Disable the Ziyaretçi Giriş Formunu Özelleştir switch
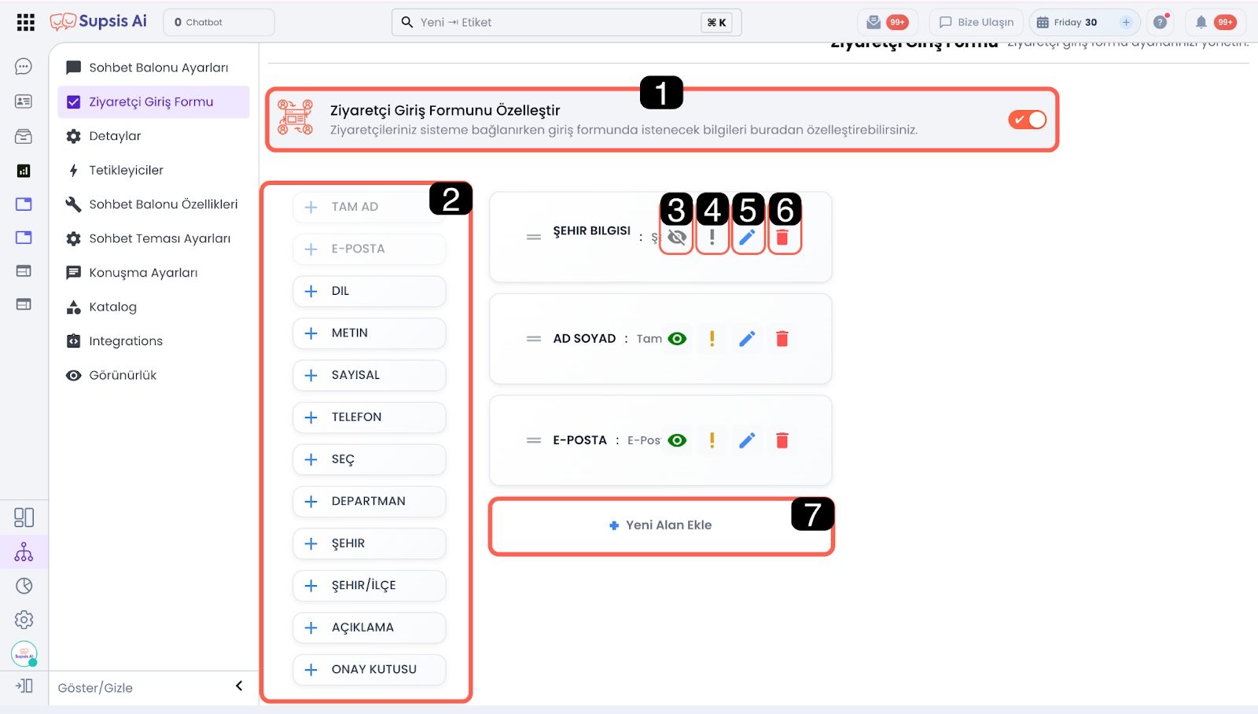The image size is (1258, 714). pyautogui.click(x=1027, y=120)
